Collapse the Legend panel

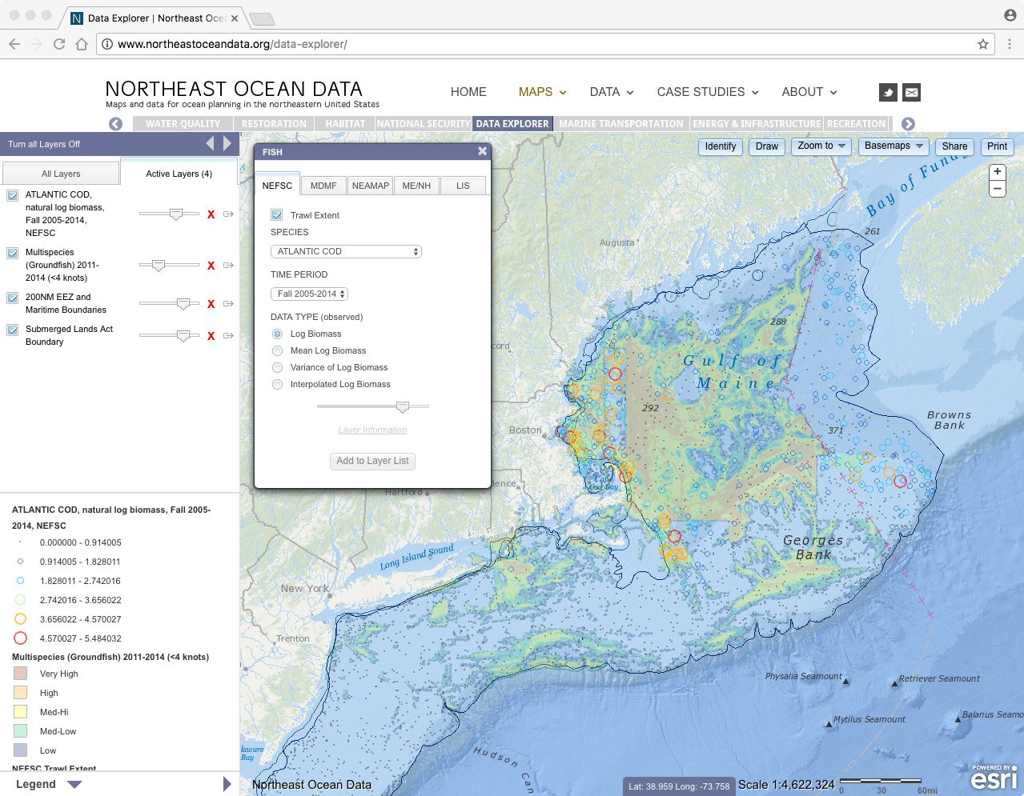click(74, 785)
